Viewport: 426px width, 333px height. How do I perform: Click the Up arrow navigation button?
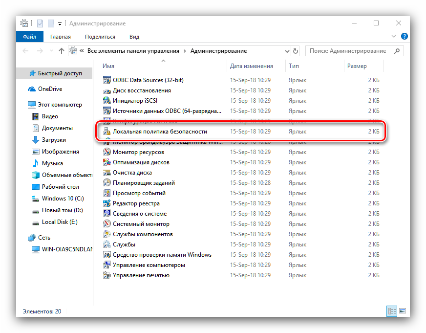(x=62, y=51)
